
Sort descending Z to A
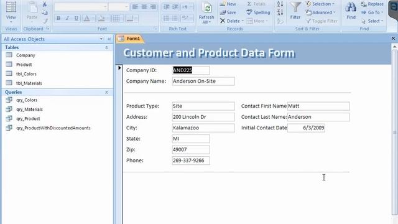coord(280,12)
